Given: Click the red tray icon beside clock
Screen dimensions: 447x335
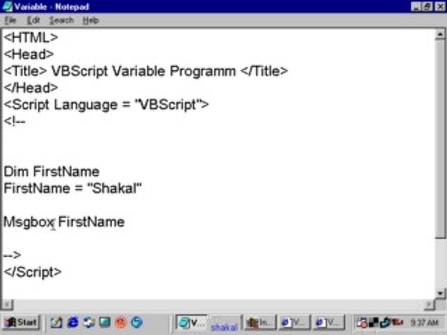Looking at the screenshot, I should click(x=398, y=323).
